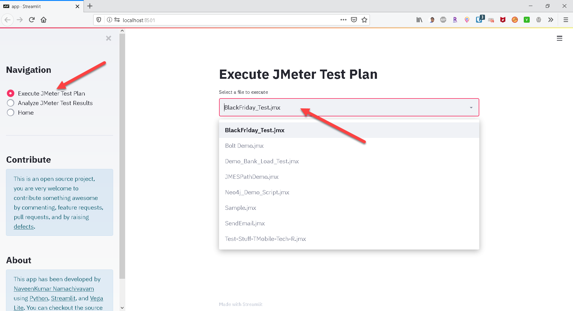Open the Vega Lite link

96,298
